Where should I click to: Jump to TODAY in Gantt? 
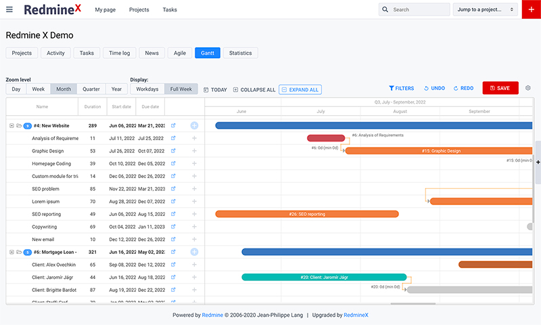click(x=215, y=90)
